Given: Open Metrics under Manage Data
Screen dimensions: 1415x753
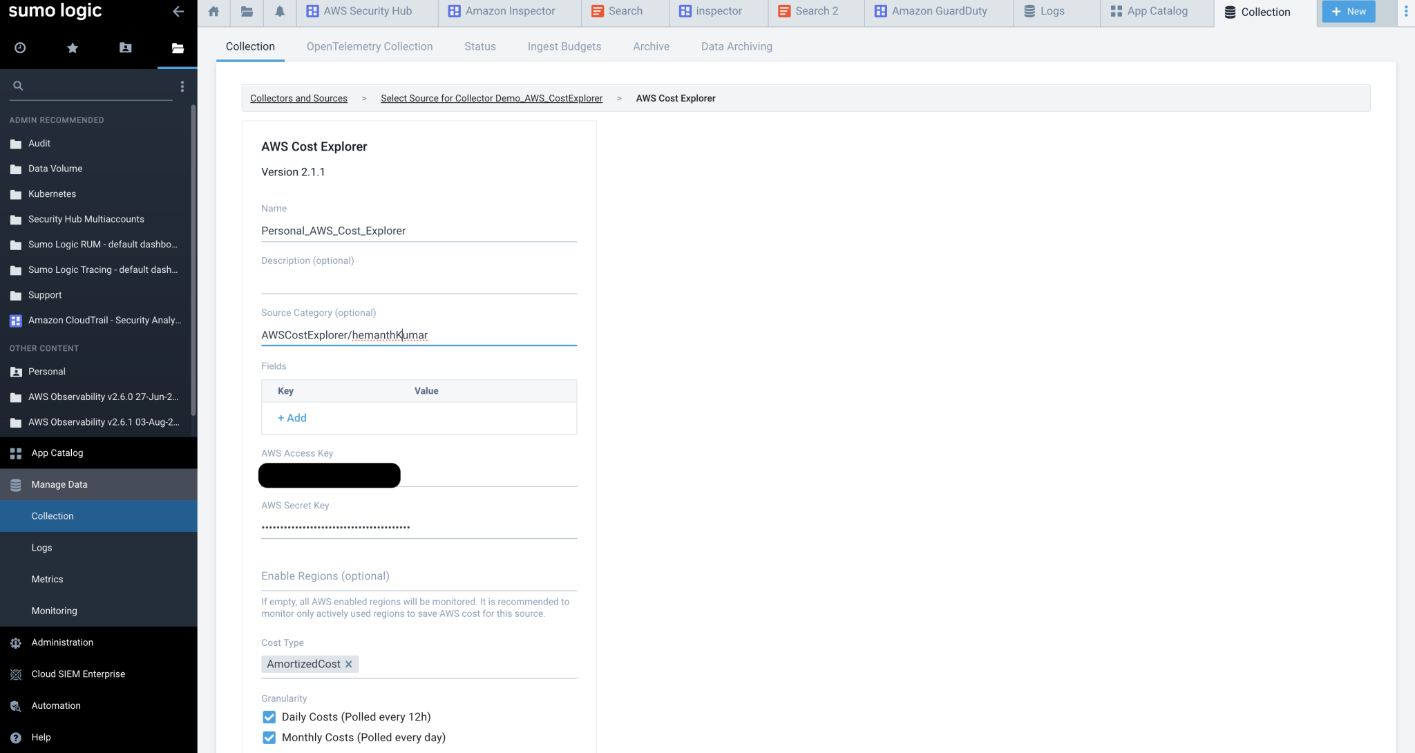Looking at the screenshot, I should tap(98, 580).
